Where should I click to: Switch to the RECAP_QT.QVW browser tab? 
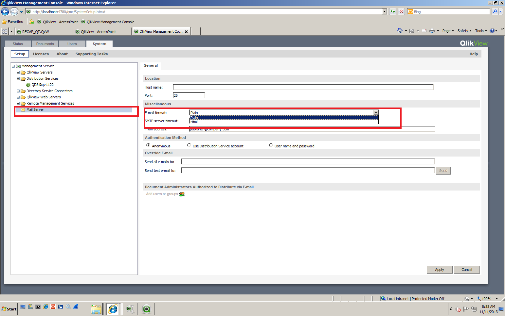pos(44,32)
